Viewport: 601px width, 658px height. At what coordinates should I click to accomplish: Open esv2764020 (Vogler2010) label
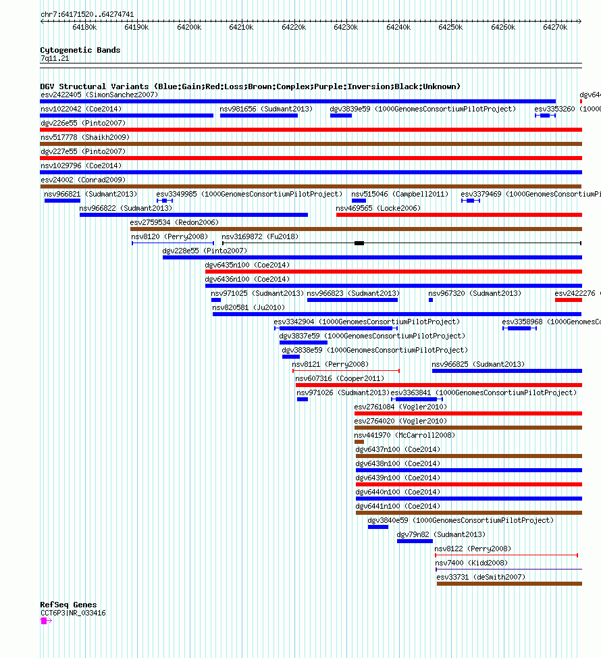(x=400, y=422)
